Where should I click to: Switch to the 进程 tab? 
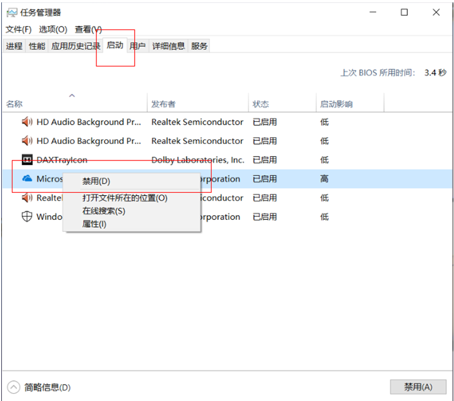pyautogui.click(x=14, y=46)
